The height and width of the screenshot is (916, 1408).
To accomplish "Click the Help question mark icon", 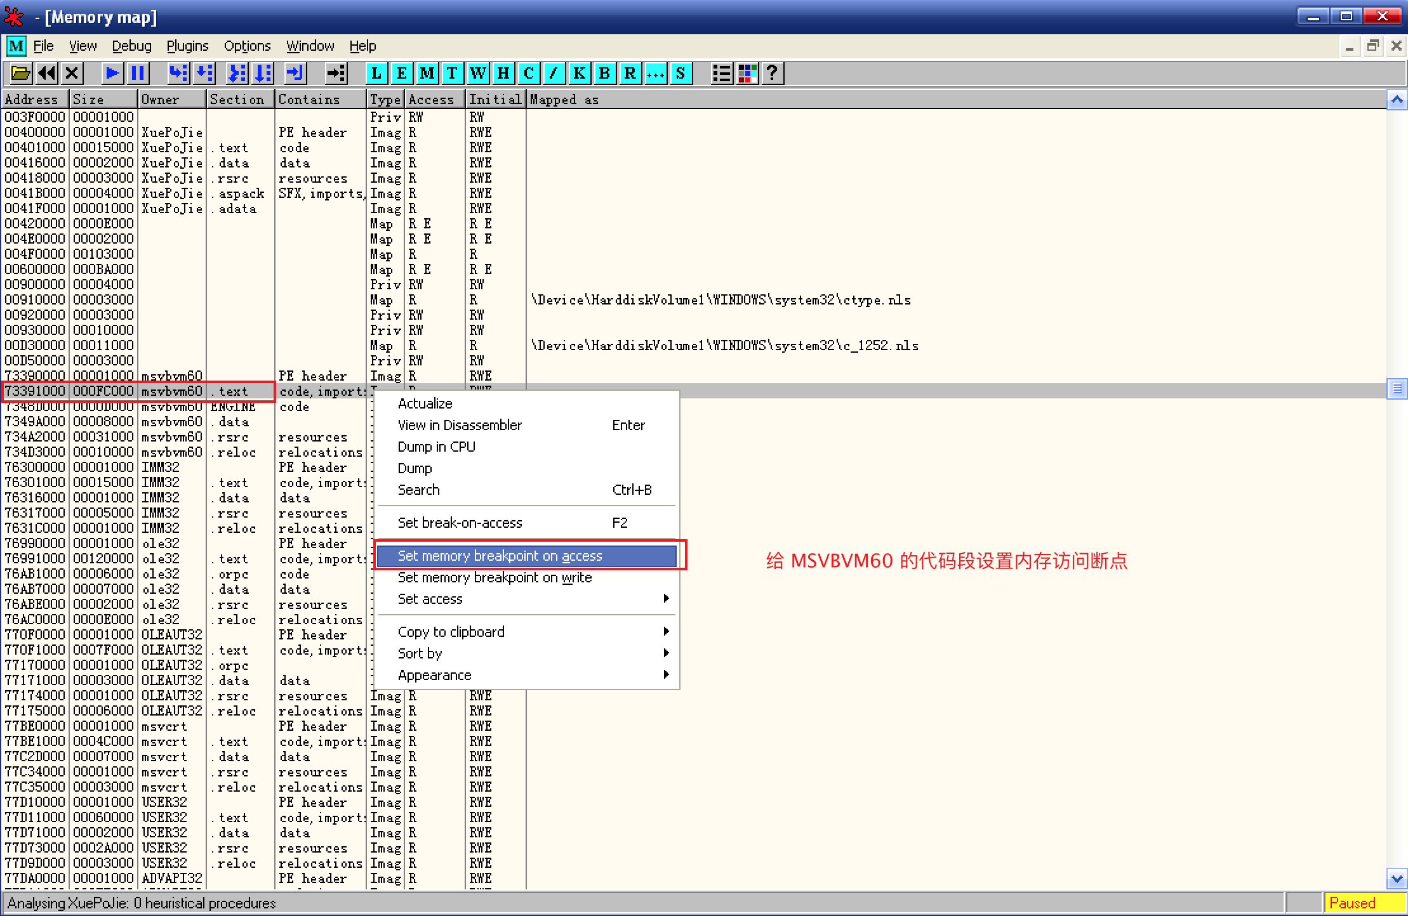I will pyautogui.click(x=773, y=74).
